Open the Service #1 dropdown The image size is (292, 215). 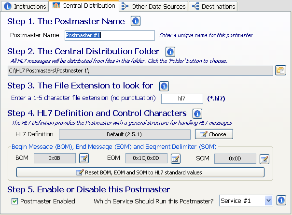[246, 200]
